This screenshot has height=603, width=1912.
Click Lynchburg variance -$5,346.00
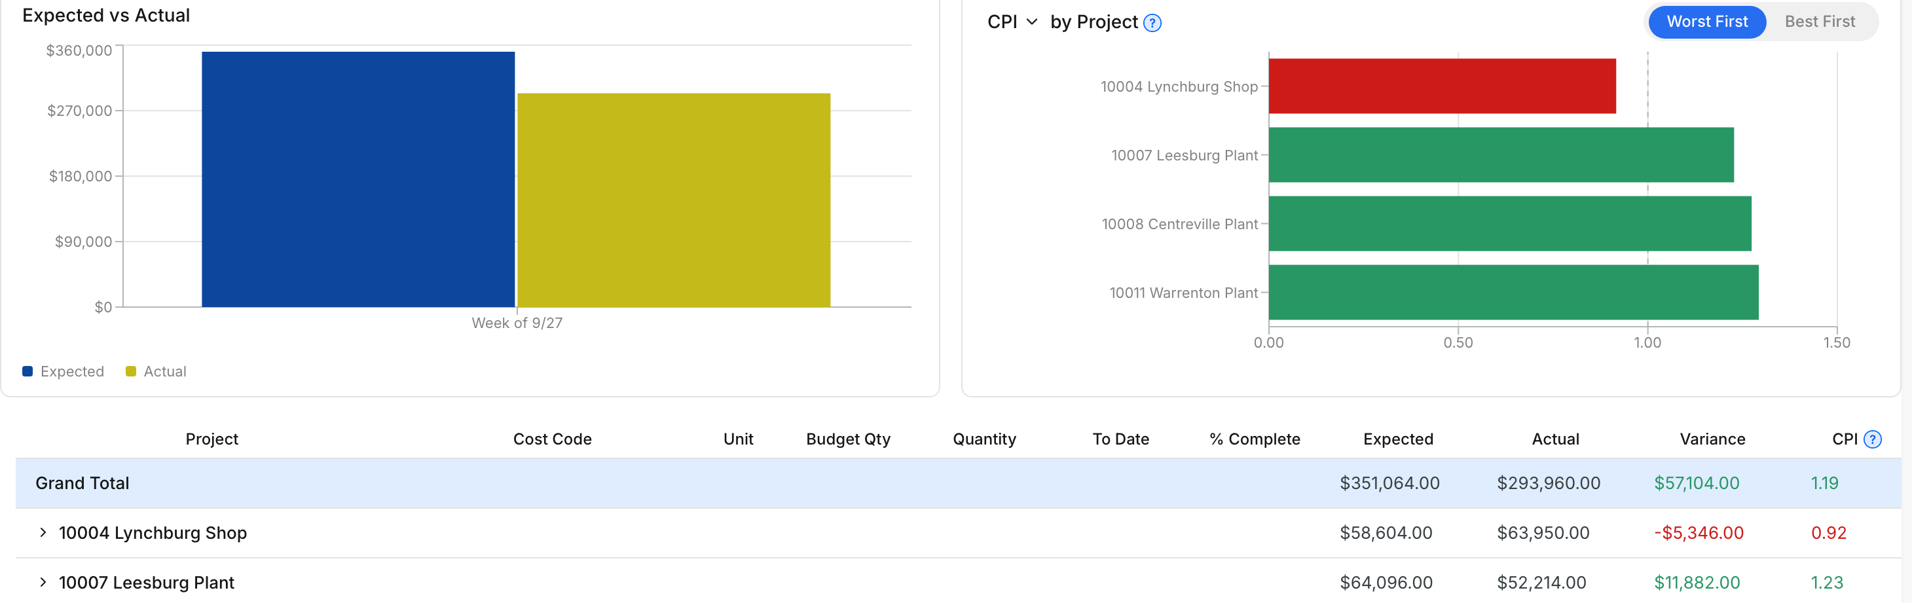point(1699,532)
